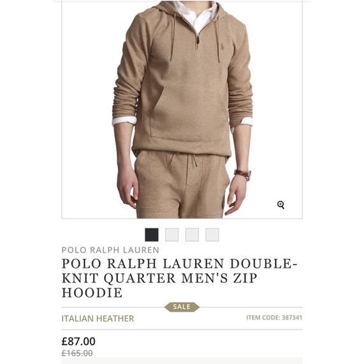Click the left hood drawstring
Screen dimensions: 364x364
click(173, 37)
